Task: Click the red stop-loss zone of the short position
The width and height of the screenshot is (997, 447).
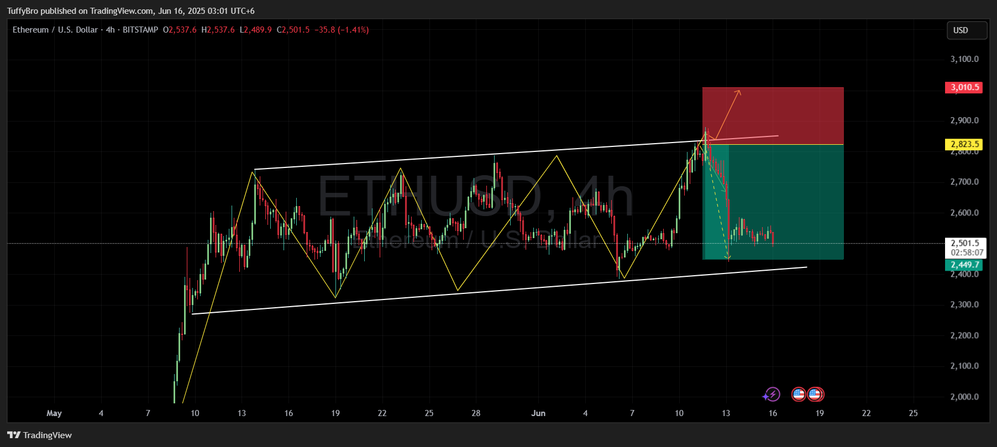Action: point(773,115)
